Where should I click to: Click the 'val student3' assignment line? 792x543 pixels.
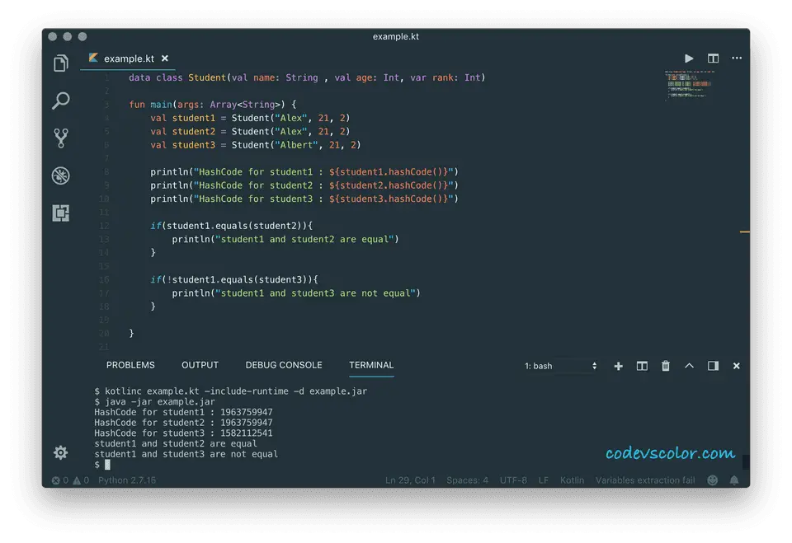[x=255, y=145]
